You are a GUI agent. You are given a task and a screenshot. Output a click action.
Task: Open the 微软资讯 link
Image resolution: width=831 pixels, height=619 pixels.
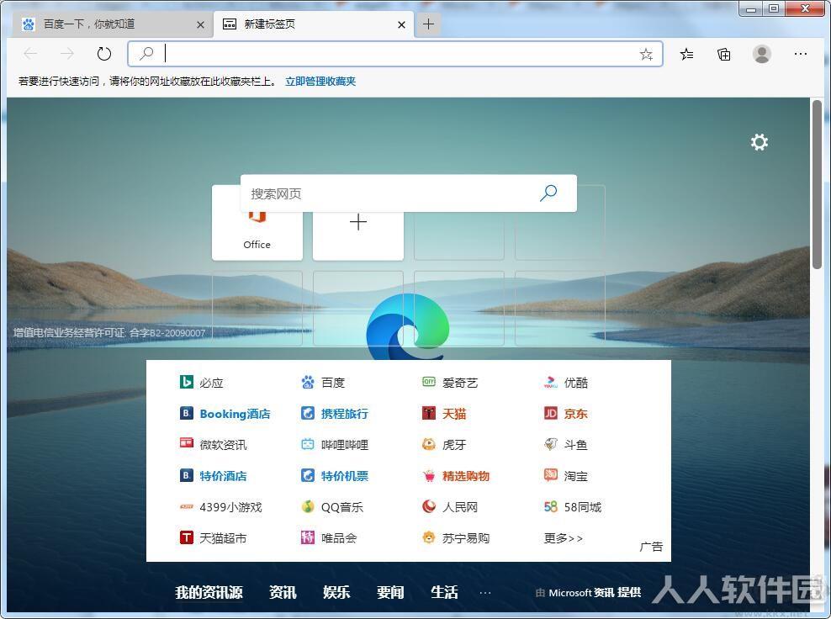[223, 445]
